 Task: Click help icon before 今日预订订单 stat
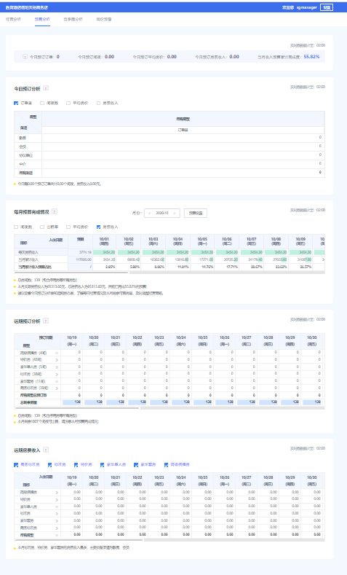[25, 57]
